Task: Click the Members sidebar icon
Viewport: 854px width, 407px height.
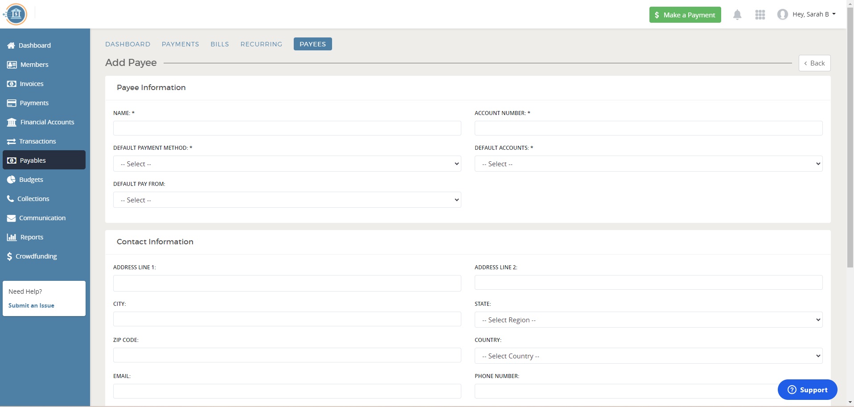Action: click(x=12, y=65)
